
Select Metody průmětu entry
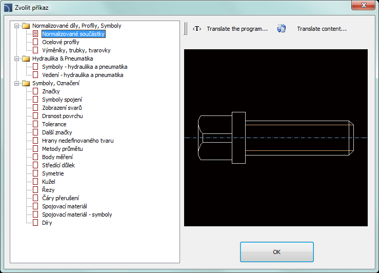point(63,149)
